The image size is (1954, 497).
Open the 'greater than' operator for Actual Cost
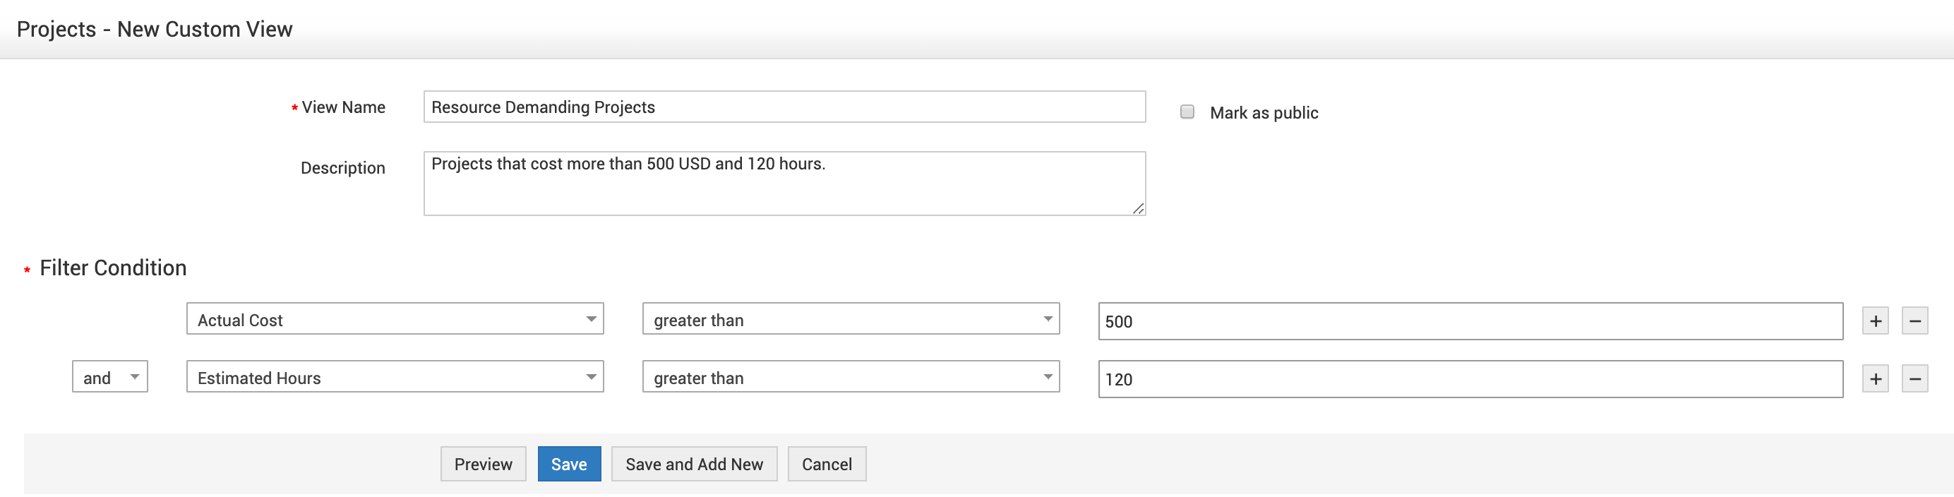[x=851, y=319]
